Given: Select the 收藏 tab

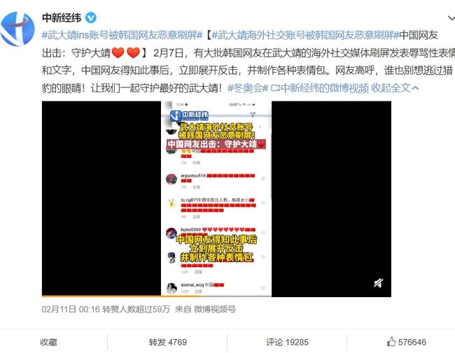Looking at the screenshot, I should pyautogui.click(x=48, y=343).
